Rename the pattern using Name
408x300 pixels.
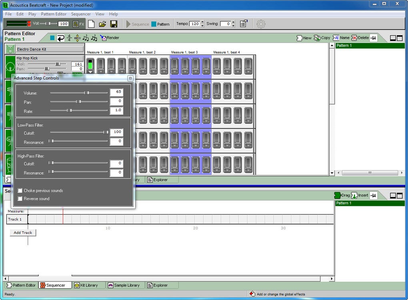(341, 38)
